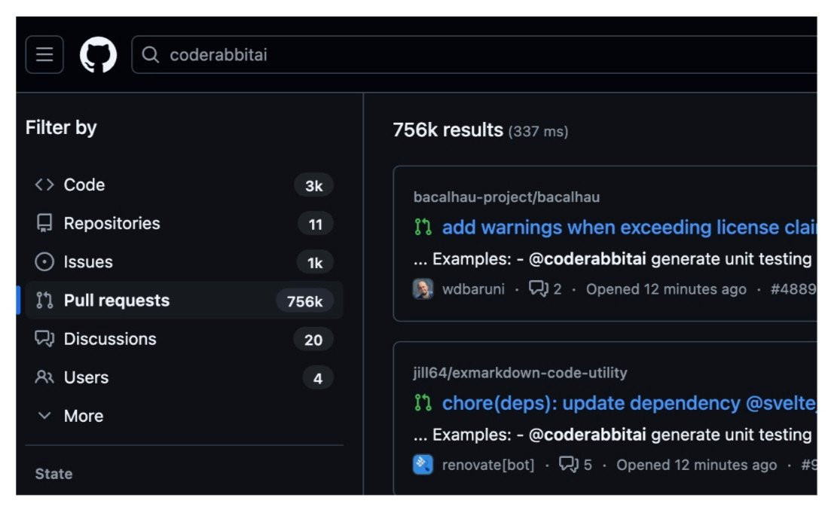Filter results by Repositories

184,223
